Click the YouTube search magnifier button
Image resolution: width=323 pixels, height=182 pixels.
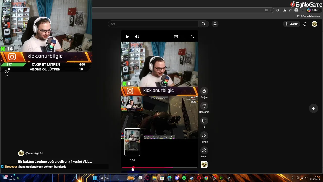tap(203, 24)
